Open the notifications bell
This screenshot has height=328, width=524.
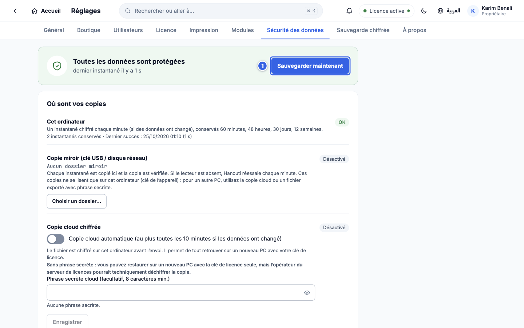tap(349, 11)
